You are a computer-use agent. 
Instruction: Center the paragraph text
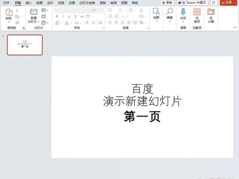click(116, 23)
